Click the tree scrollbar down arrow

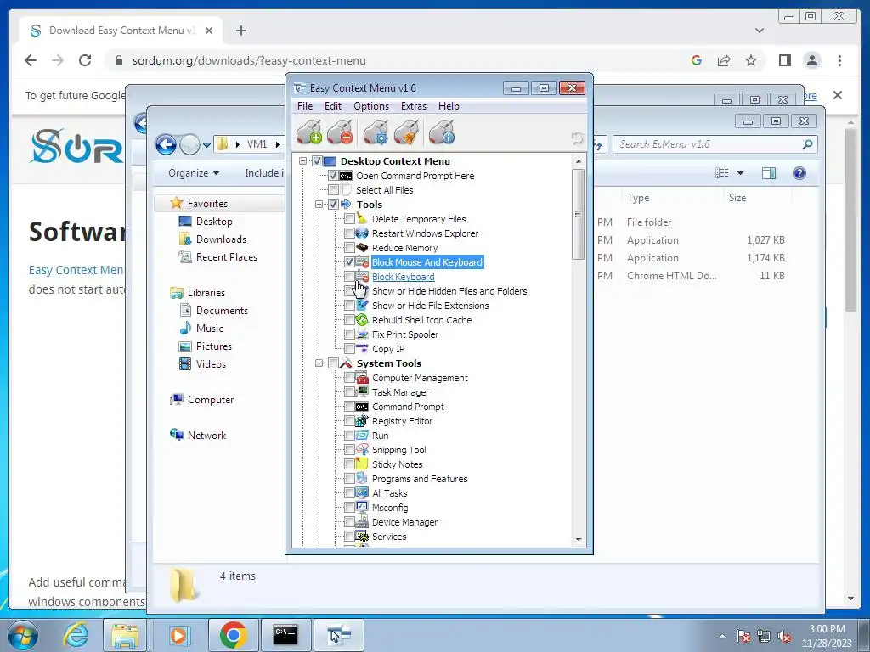578,539
